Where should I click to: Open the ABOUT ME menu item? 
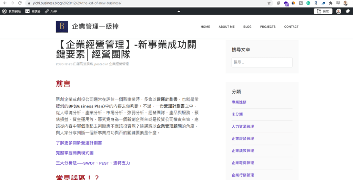[x=226, y=27]
